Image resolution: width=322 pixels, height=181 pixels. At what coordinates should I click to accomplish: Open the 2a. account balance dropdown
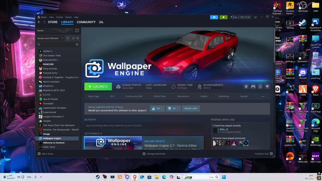(242, 17)
